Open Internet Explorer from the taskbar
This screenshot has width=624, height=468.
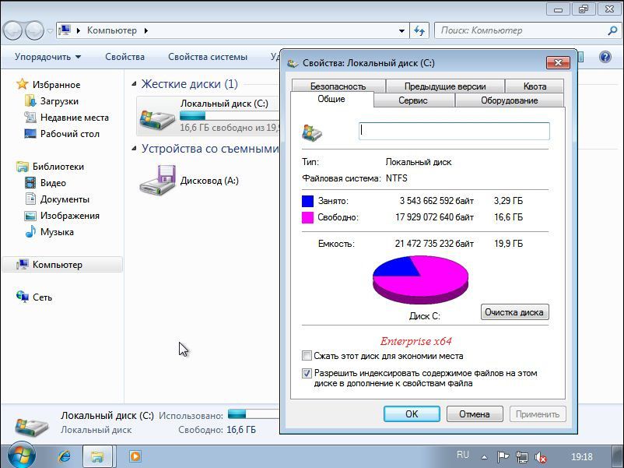point(65,456)
